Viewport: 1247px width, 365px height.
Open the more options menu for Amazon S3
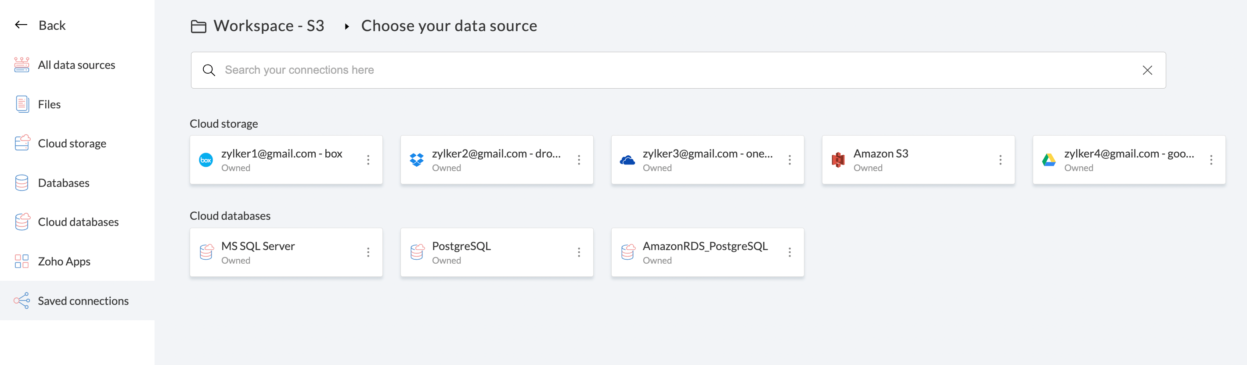1000,160
